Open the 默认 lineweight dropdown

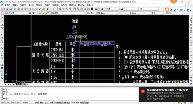[154, 13]
